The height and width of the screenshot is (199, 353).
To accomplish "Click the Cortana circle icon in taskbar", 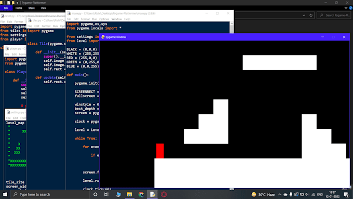I will click(x=95, y=194).
